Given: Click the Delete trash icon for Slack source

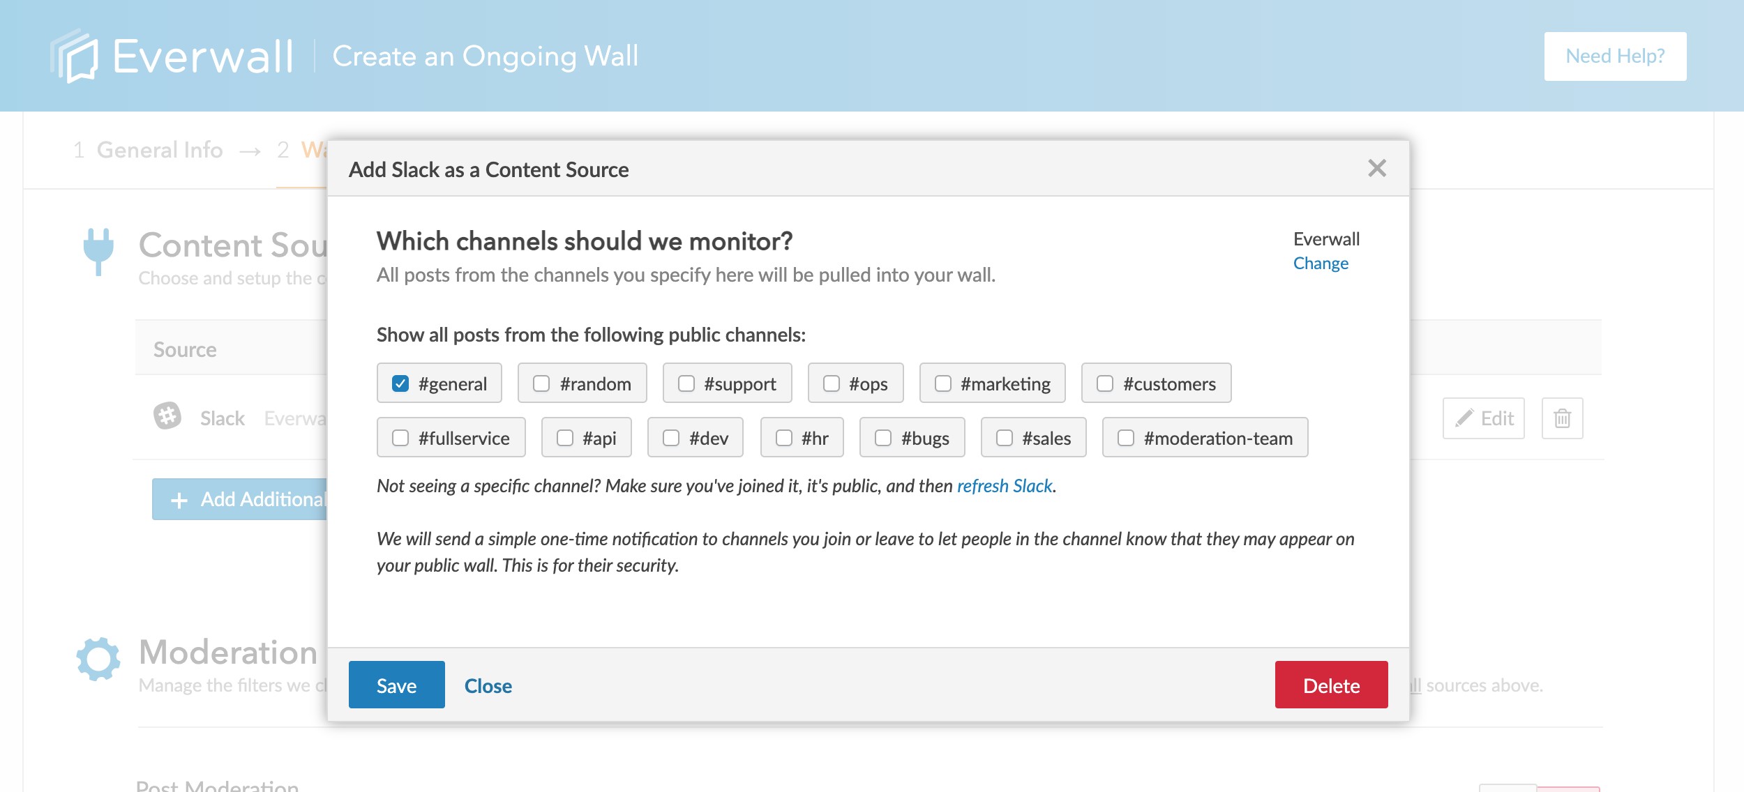Looking at the screenshot, I should pyautogui.click(x=1563, y=417).
